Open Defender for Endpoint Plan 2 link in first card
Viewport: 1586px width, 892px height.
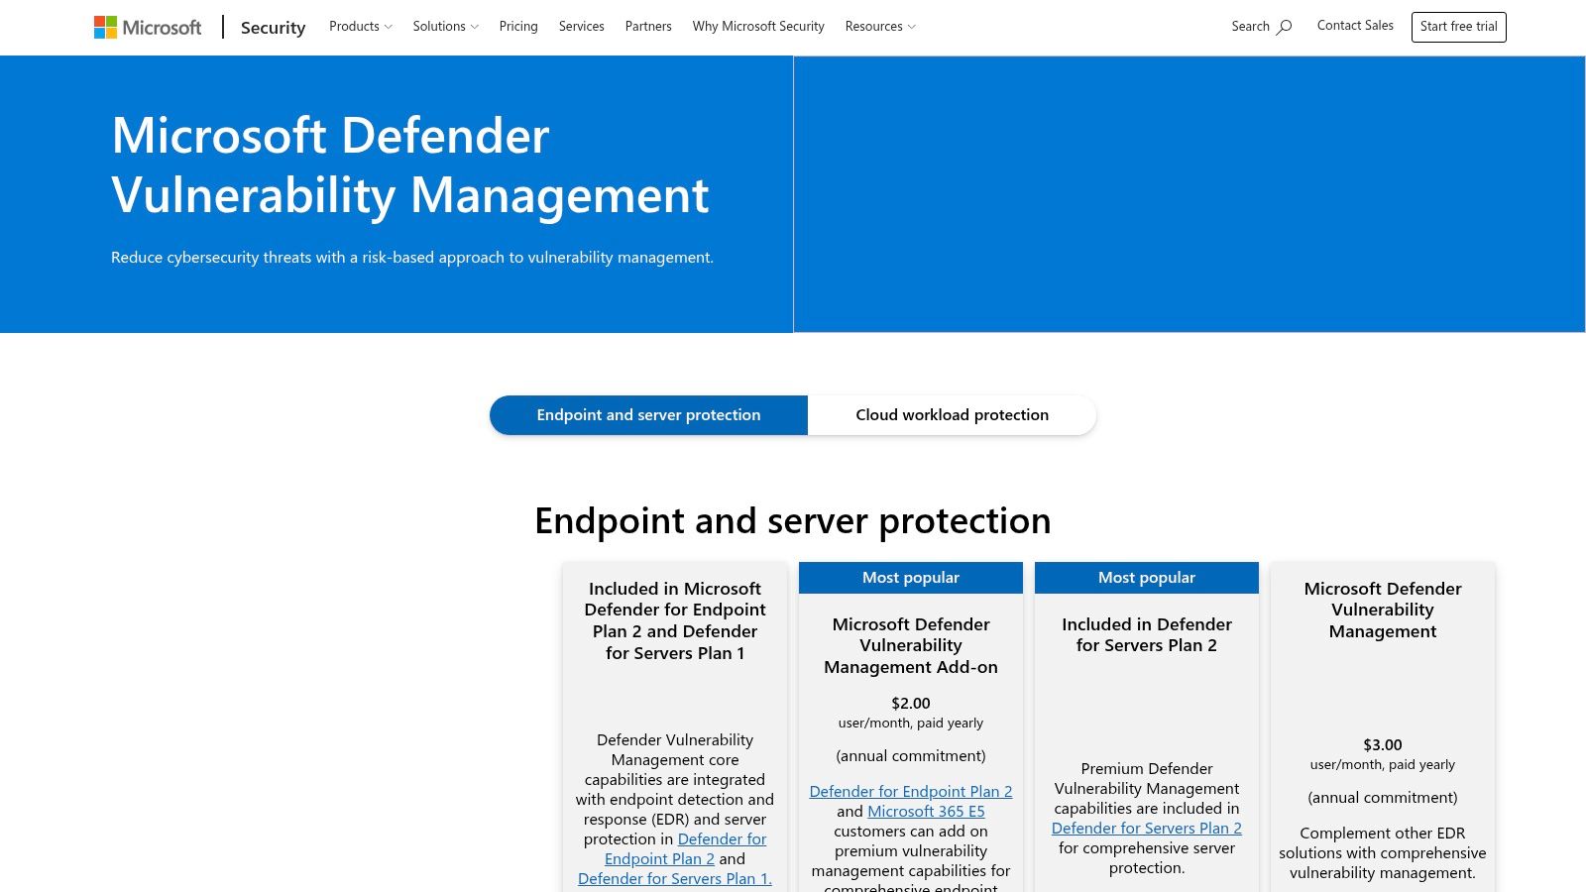tap(685, 848)
